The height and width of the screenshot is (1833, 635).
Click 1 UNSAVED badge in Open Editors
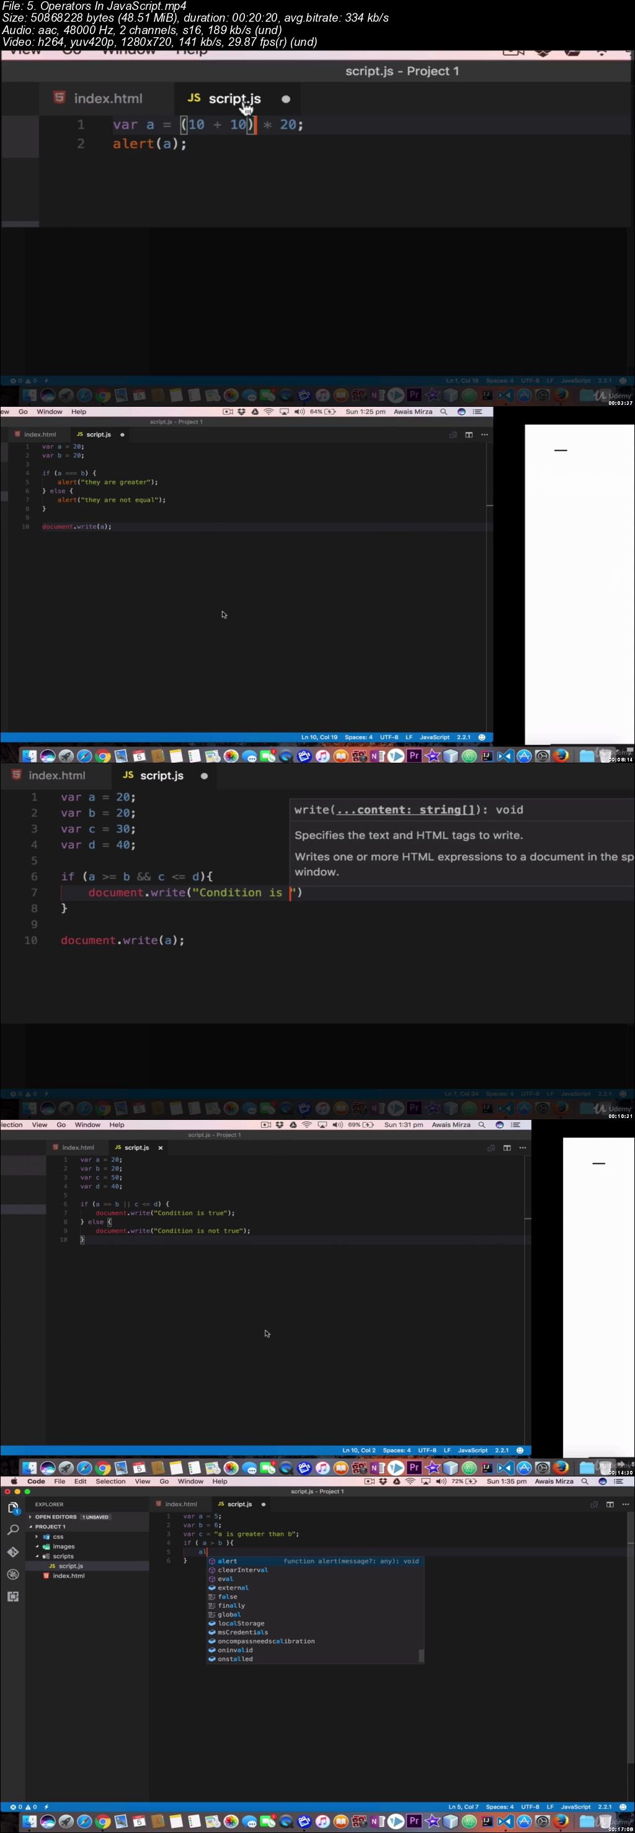click(x=95, y=1517)
